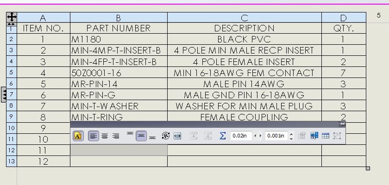Click the blue table with binoculars icon

coord(314,136)
